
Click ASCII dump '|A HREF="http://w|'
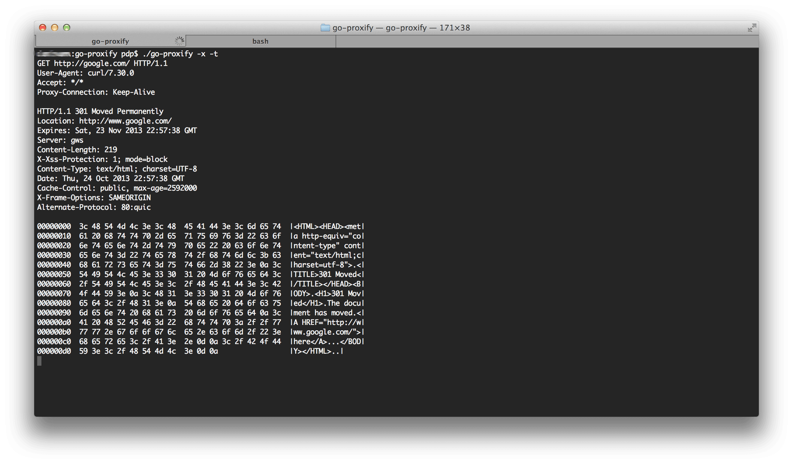(x=327, y=322)
